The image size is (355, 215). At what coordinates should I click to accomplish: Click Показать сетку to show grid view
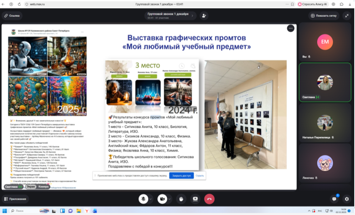point(324,16)
